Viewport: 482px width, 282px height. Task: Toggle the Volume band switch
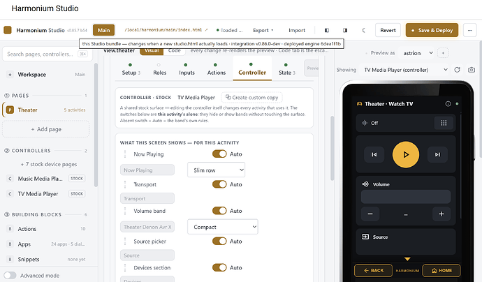click(219, 211)
